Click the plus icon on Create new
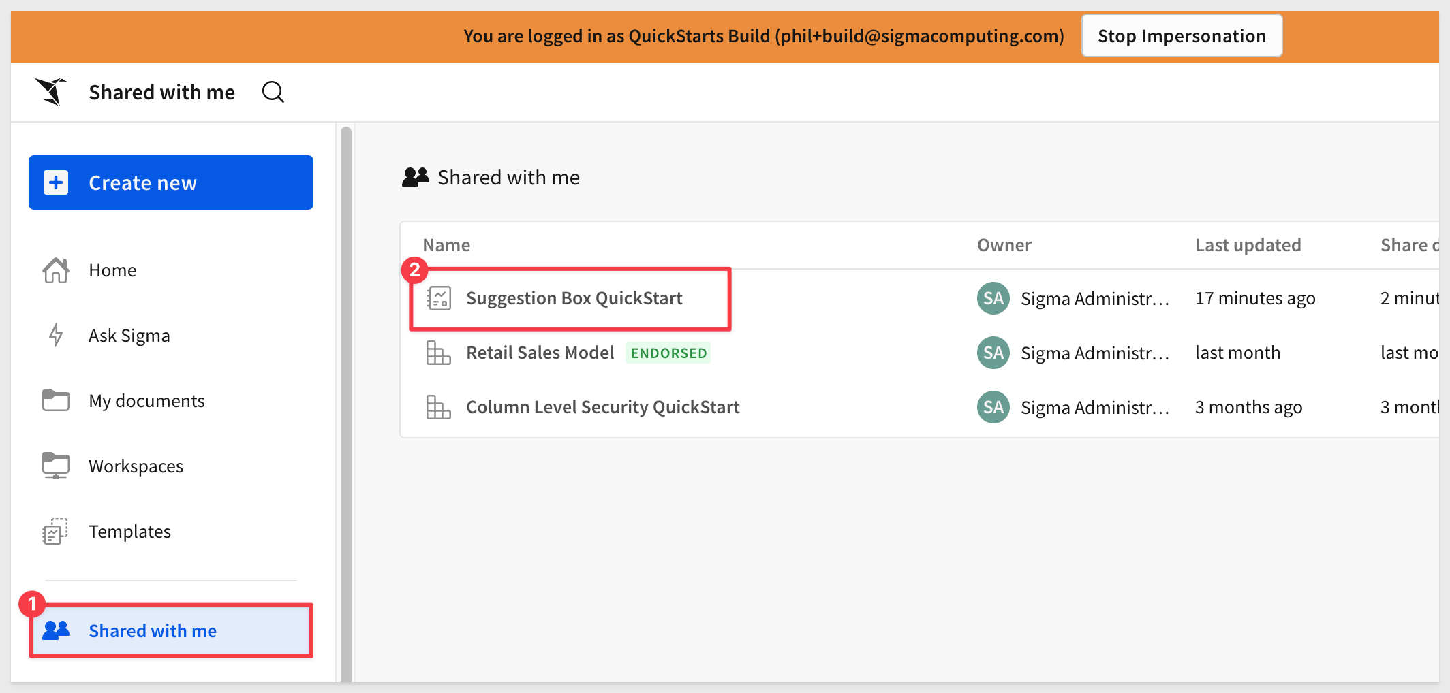 (56, 182)
